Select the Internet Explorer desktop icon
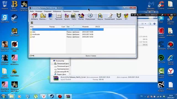This screenshot has height=99, width=177. (171, 60)
